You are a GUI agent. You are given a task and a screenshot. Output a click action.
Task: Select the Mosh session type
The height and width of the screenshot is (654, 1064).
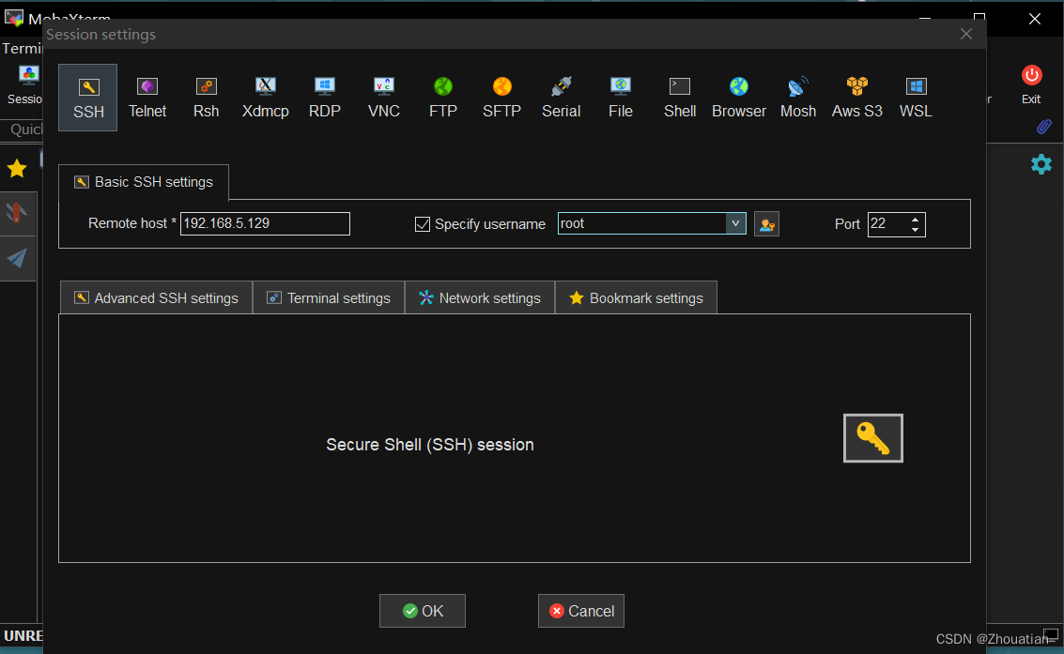point(798,98)
